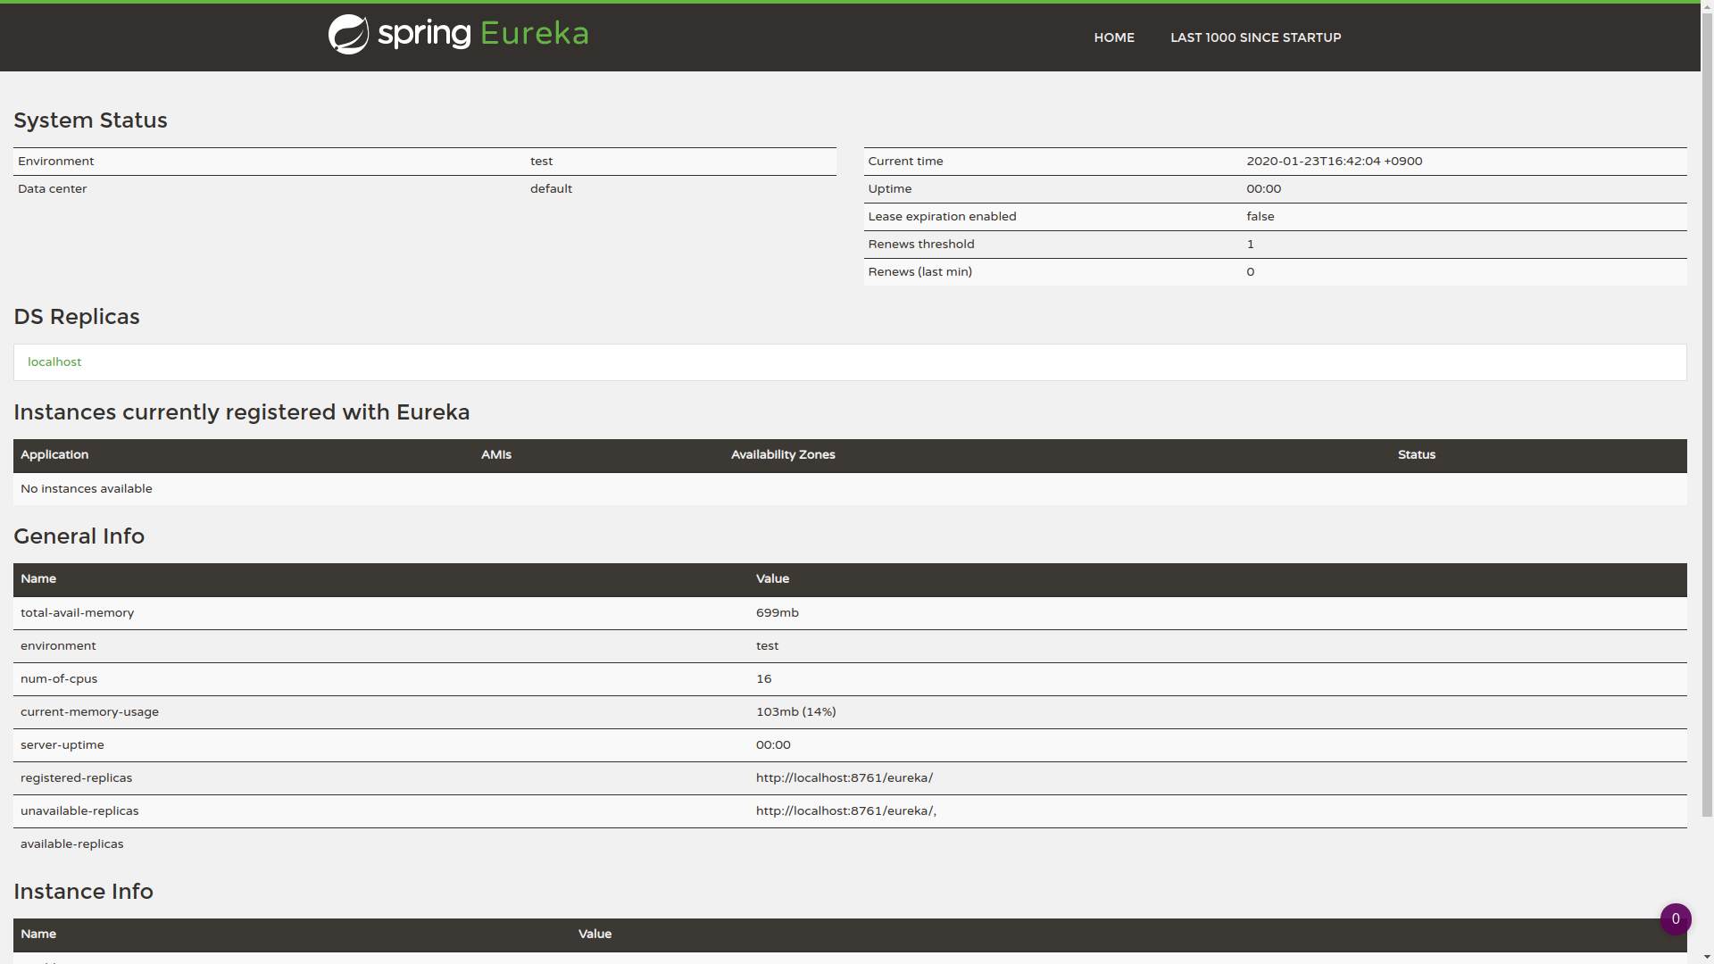
Task: Click the Current time value
Action: (x=1334, y=161)
